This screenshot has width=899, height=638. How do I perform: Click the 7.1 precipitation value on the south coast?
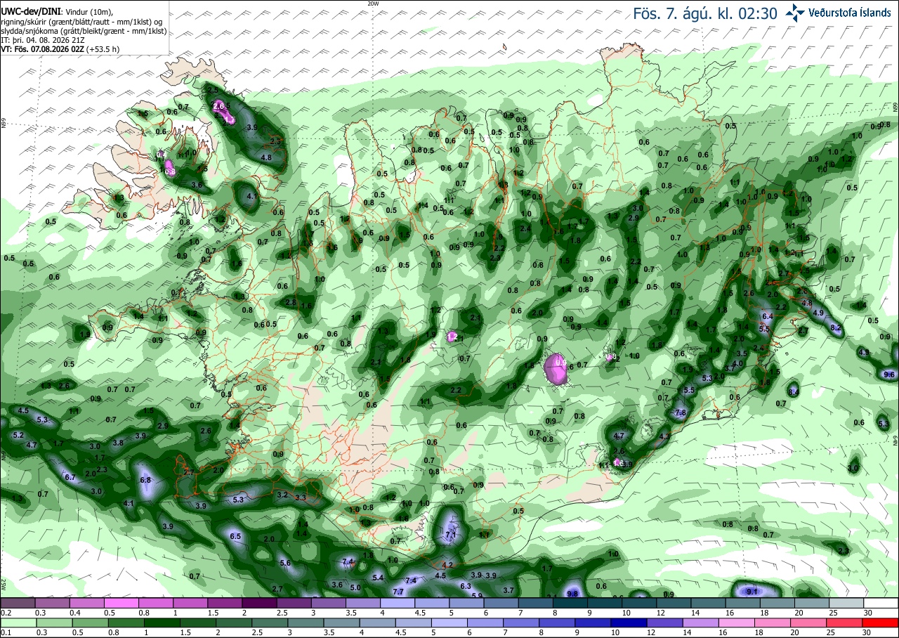tap(451, 535)
